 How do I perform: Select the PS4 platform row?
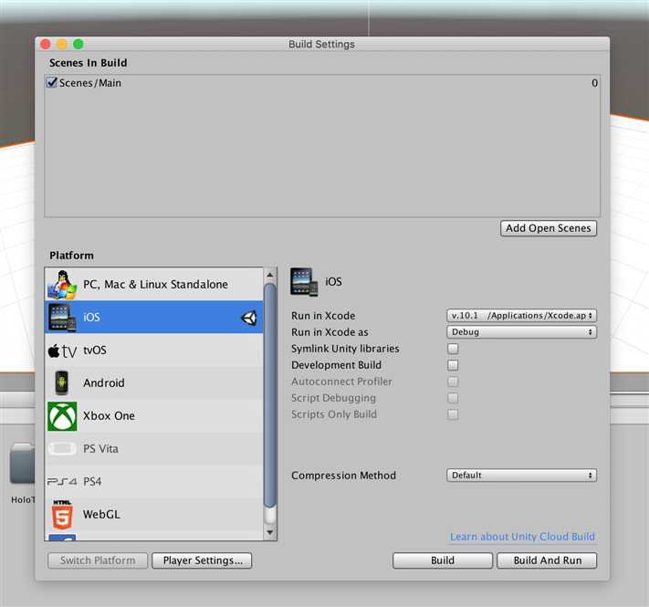pos(153,482)
